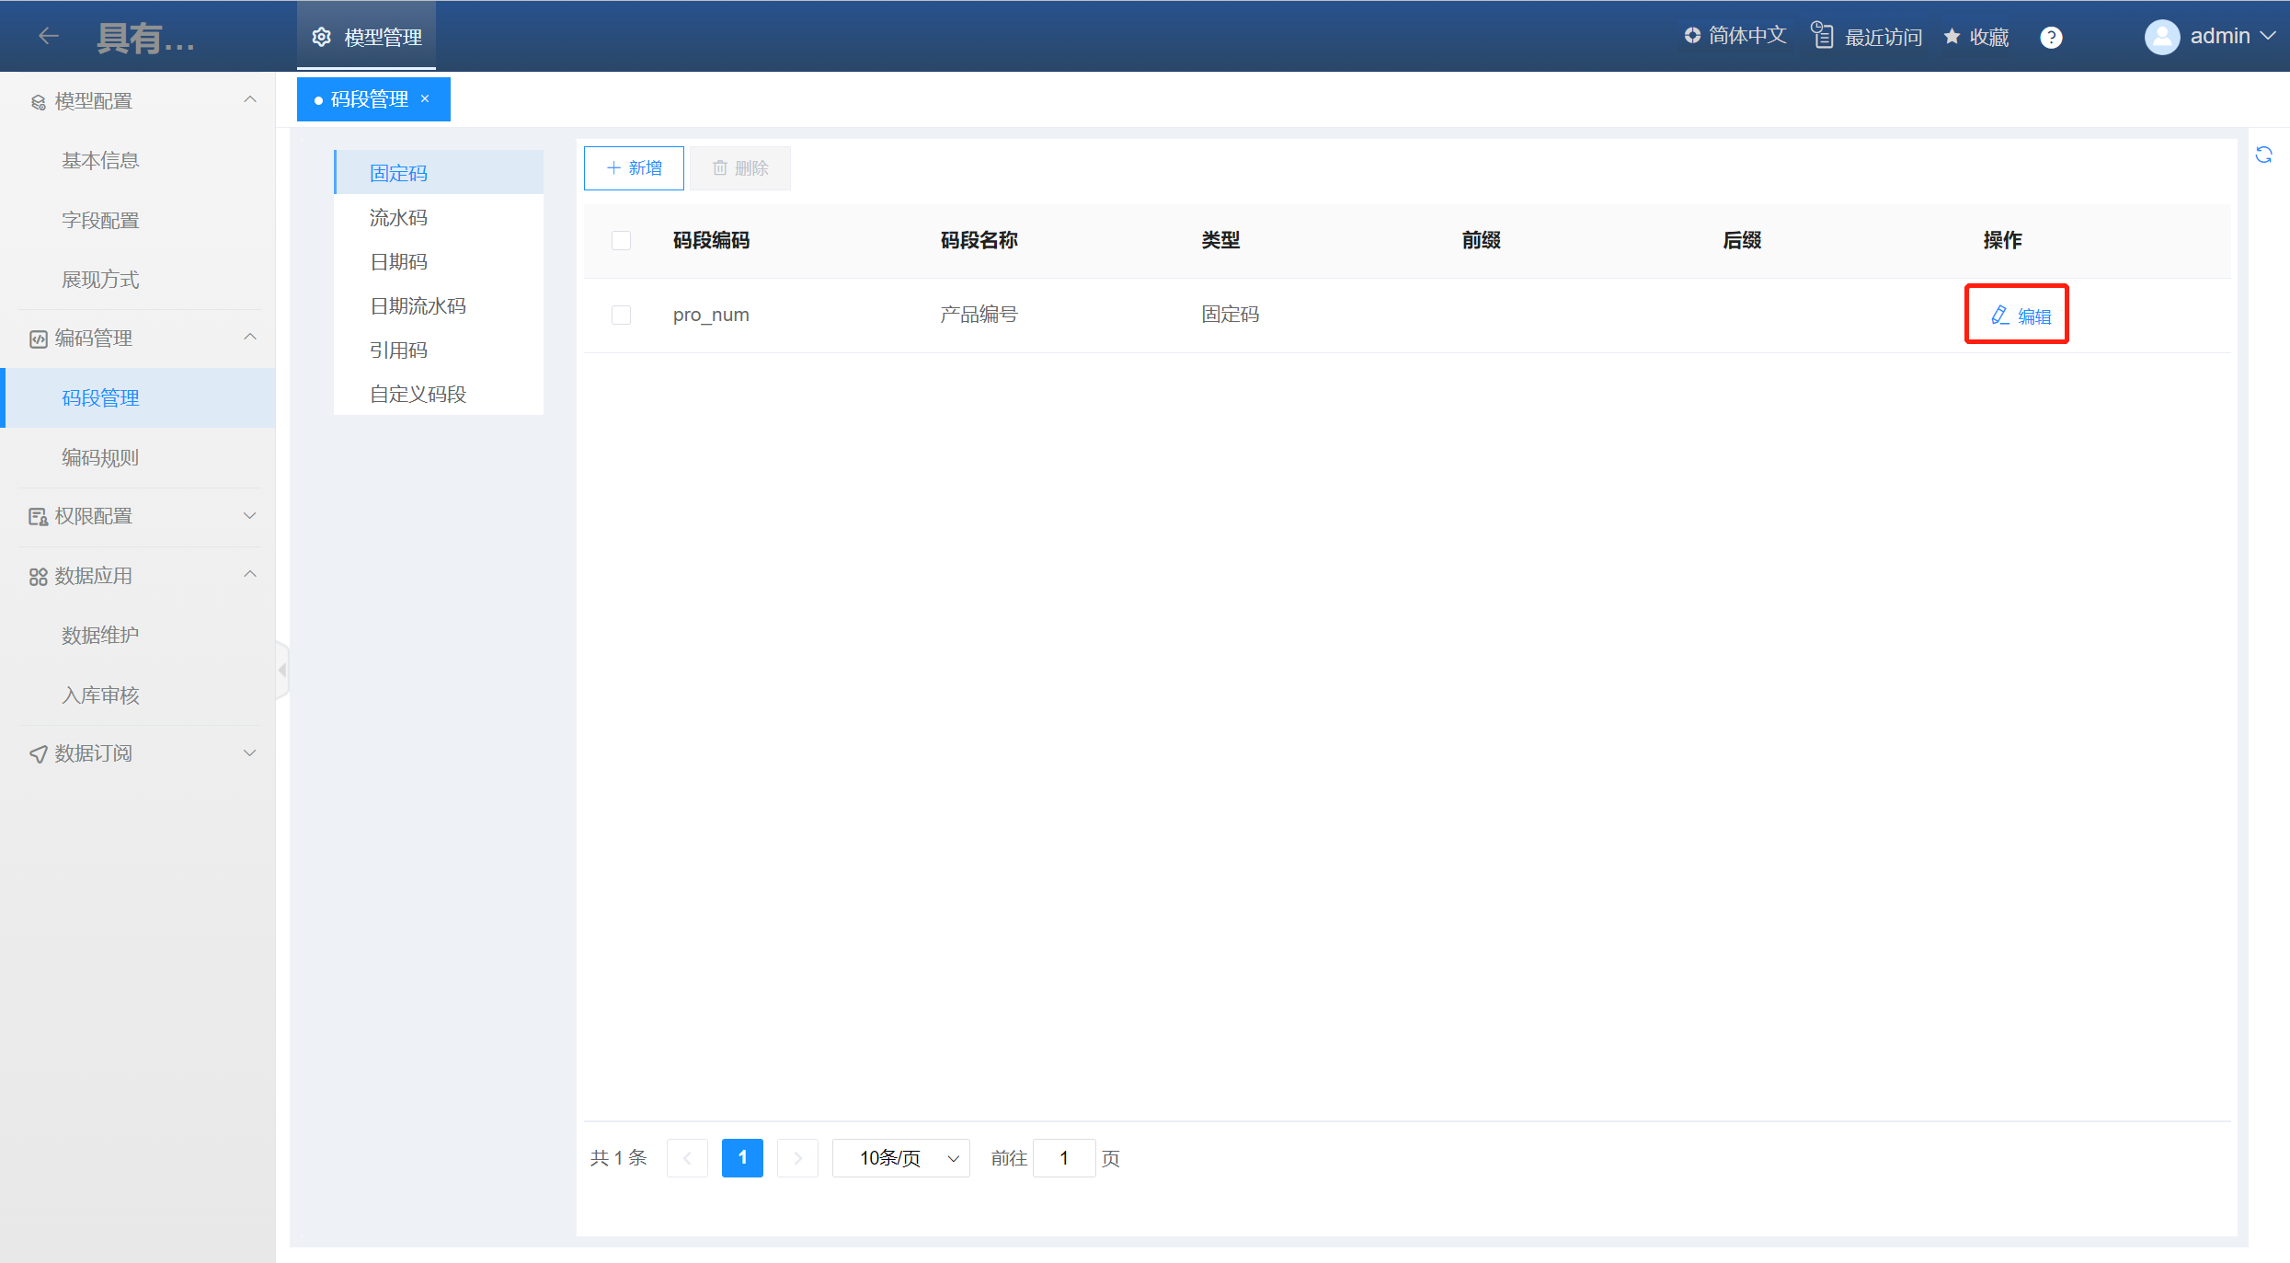Open the help question mark icon
The width and height of the screenshot is (2290, 1263).
(2051, 37)
